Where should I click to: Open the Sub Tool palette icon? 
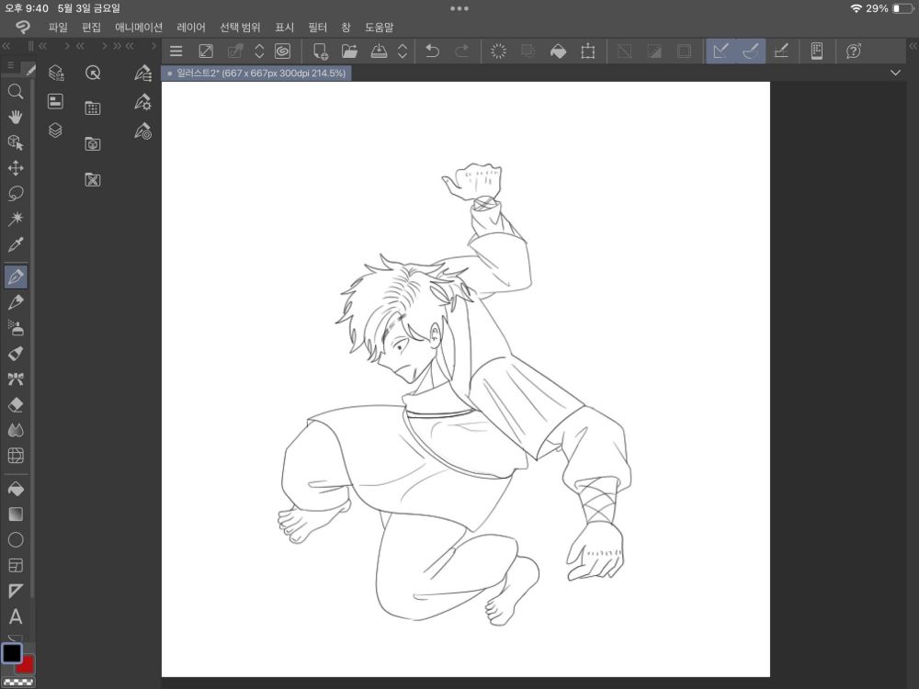[x=143, y=73]
